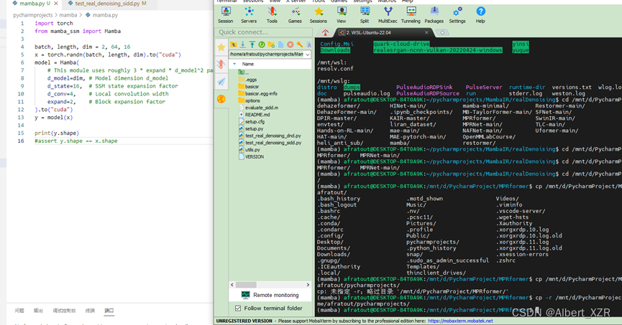Open the Tunneling toolbar icon
The width and height of the screenshot is (622, 325).
(x=411, y=15)
